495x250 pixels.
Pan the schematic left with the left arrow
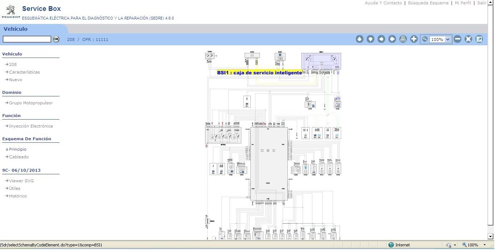[x=381, y=39]
